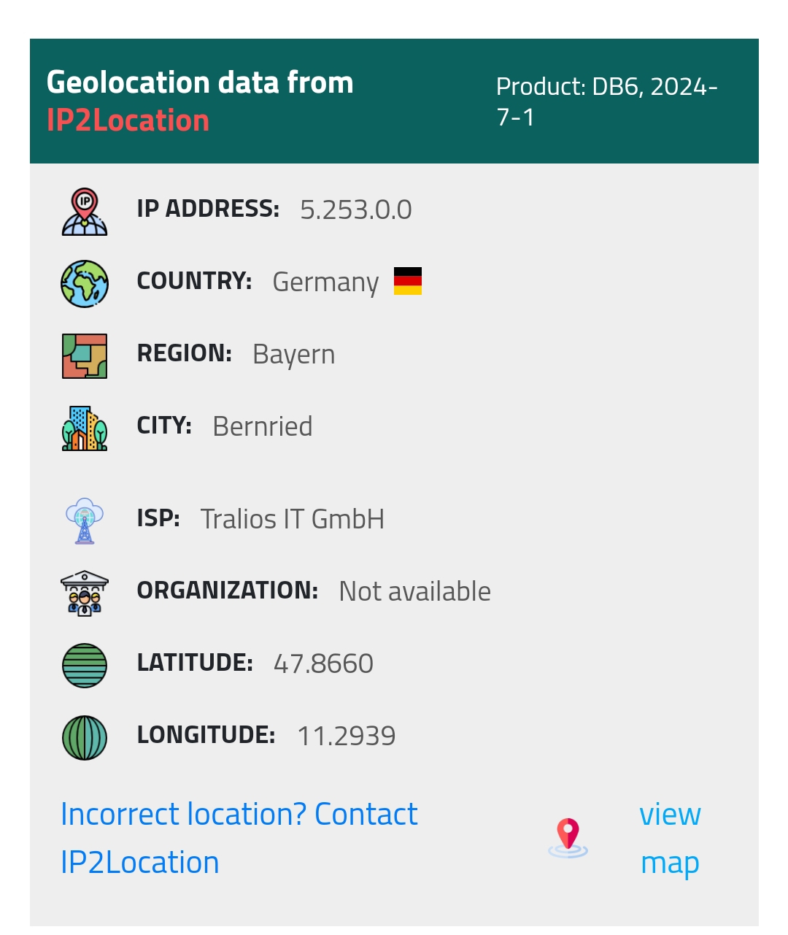Select the IP address value 5.253.0.0
Screen dimensions: 788x935
(x=356, y=210)
